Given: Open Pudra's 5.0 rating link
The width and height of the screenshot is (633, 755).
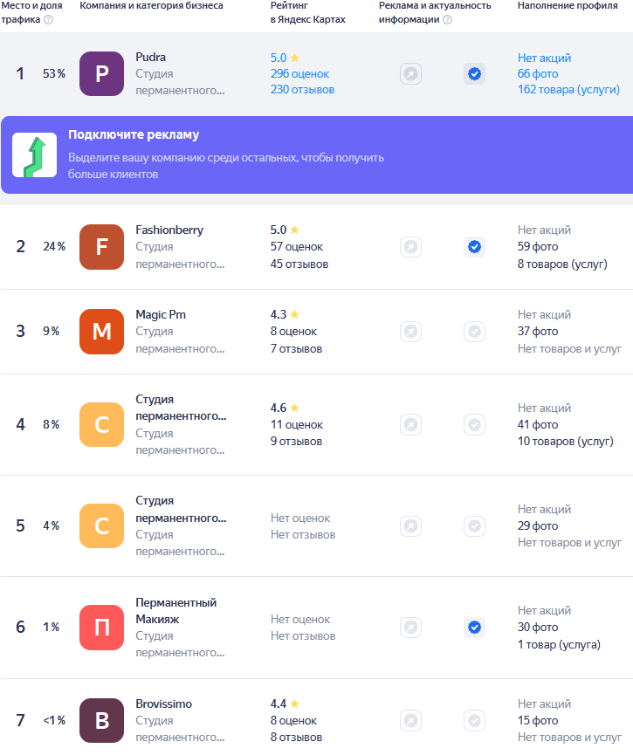Looking at the screenshot, I should point(285,58).
